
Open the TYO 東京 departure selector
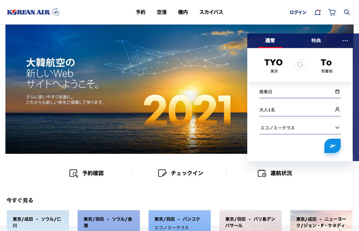click(x=274, y=65)
